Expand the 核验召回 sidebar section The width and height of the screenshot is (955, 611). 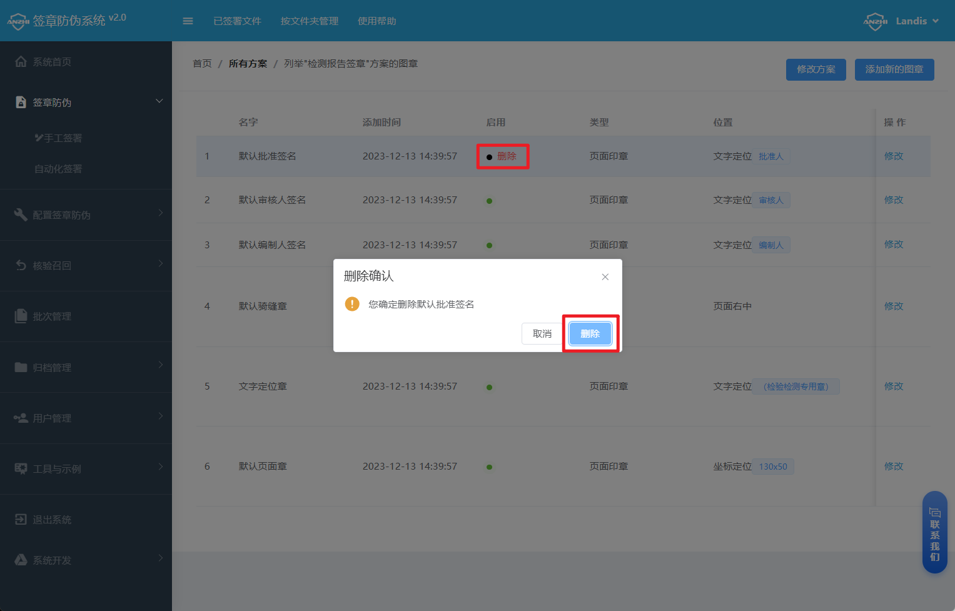(159, 265)
